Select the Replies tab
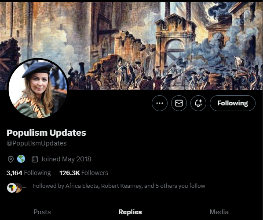This screenshot has width=263, height=220. (x=130, y=212)
